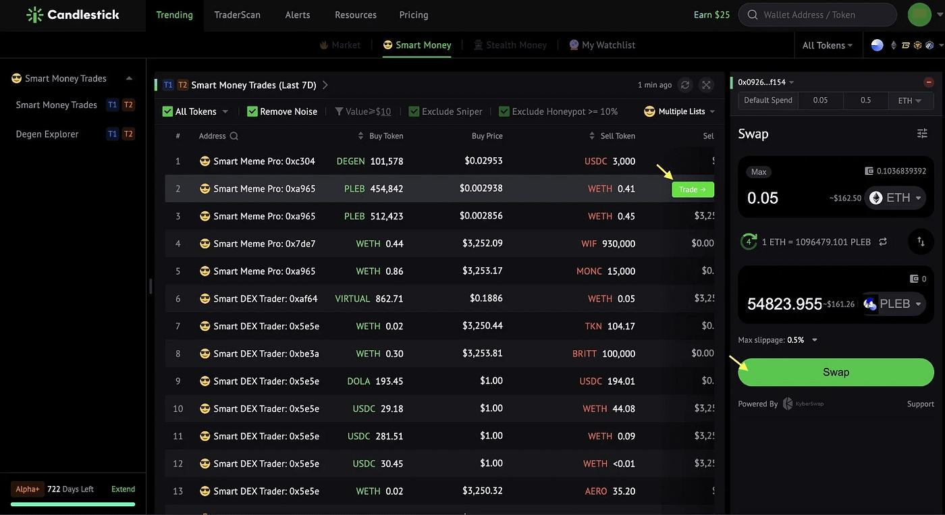Click the Alpha+ days left progress bar
Image resolution: width=945 pixels, height=515 pixels.
coord(73,504)
